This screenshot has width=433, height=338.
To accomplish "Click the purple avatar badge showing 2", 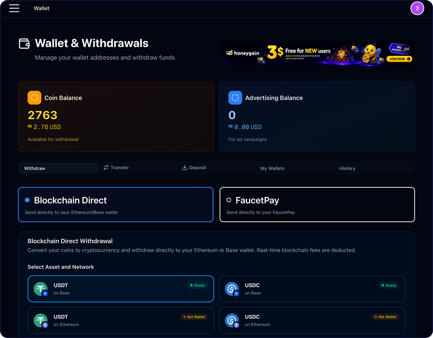I will [417, 8].
